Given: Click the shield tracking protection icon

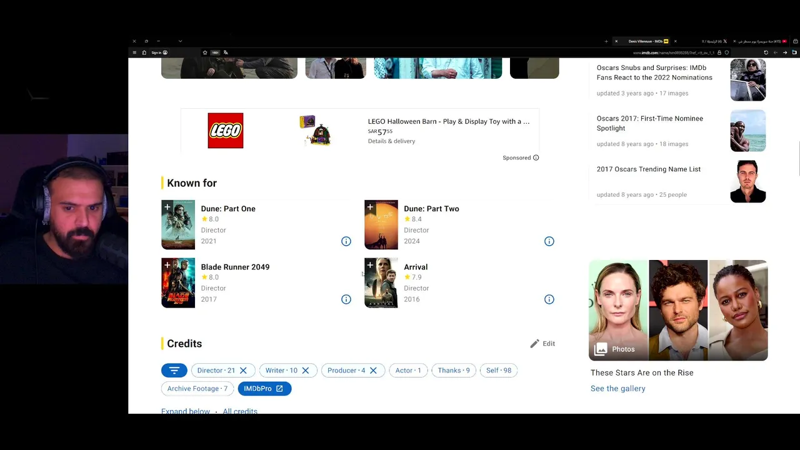Looking at the screenshot, I should [x=727, y=52].
